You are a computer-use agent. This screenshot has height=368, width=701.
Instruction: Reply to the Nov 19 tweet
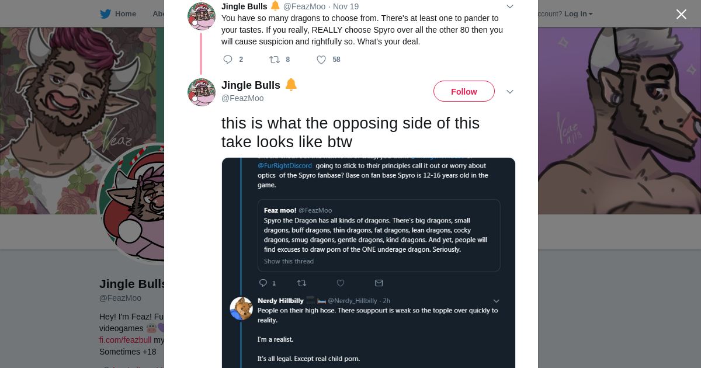point(228,60)
